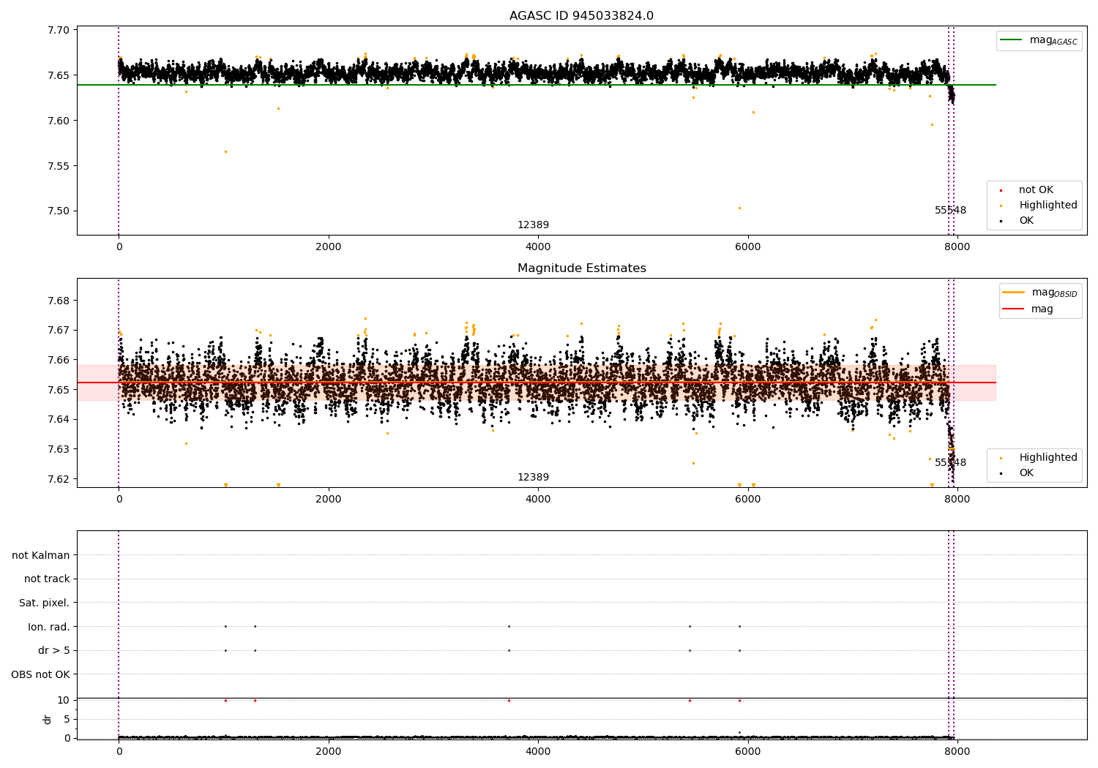Click the "dr" axis label
1098x768 pixels.
(x=48, y=719)
